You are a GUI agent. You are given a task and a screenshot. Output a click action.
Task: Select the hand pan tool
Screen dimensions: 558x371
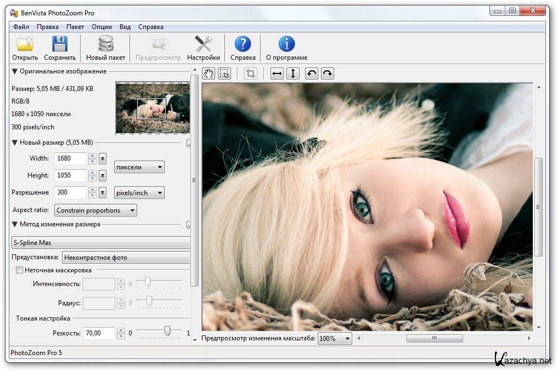click(208, 73)
